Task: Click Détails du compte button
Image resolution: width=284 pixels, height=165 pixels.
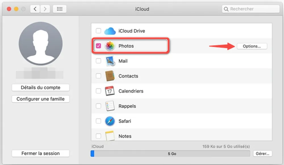Action: (x=41, y=87)
